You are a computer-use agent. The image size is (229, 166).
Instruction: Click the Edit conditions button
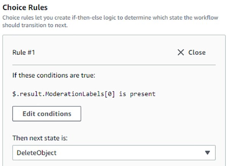click(47, 113)
